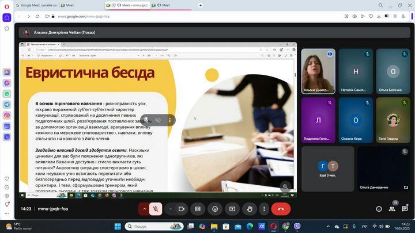Screen dimensions: 415x233
Task: Open the 'Ещё 3 чел.' overflow tile
Action: (x=327, y=169)
